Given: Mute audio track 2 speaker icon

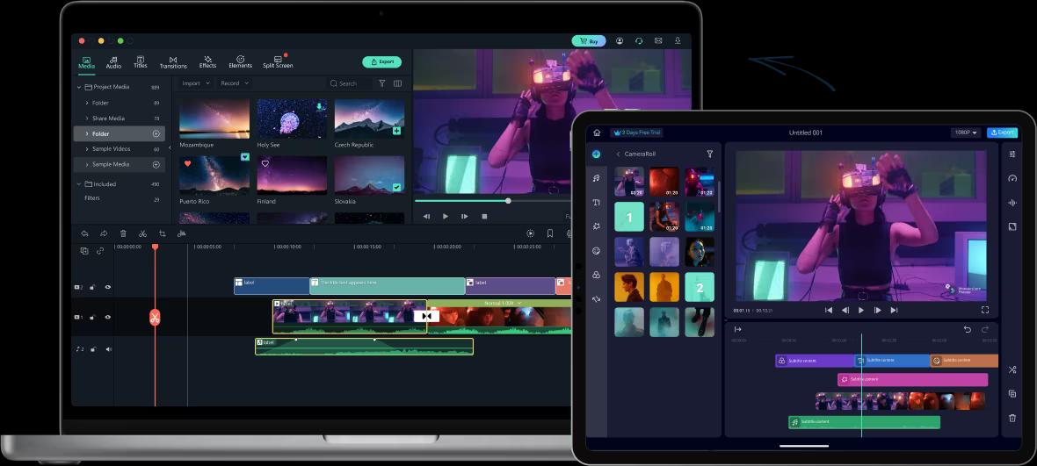Looking at the screenshot, I should (108, 349).
